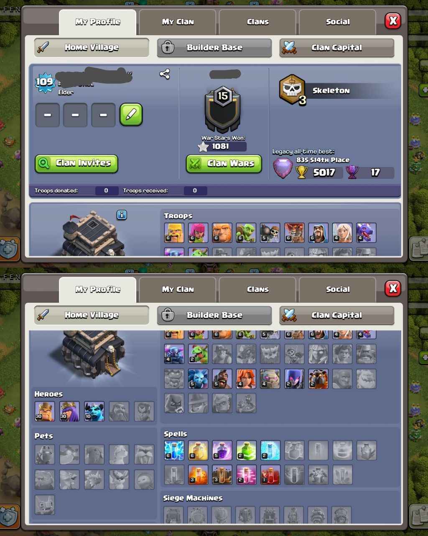This screenshot has width=428, height=536.
Task: Choose the Valkyrie troop icon
Action: 246,379
